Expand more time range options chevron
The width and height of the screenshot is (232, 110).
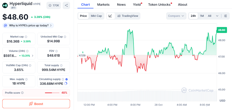tap(217, 16)
